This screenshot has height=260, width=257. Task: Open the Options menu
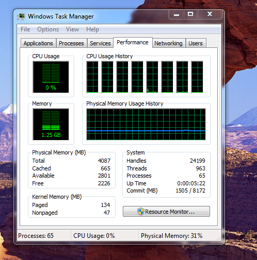[x=48, y=29]
